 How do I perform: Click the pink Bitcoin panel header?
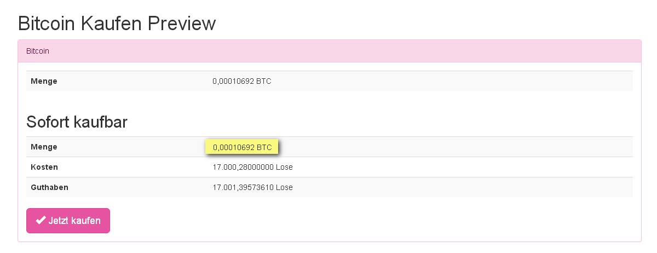coord(329,51)
